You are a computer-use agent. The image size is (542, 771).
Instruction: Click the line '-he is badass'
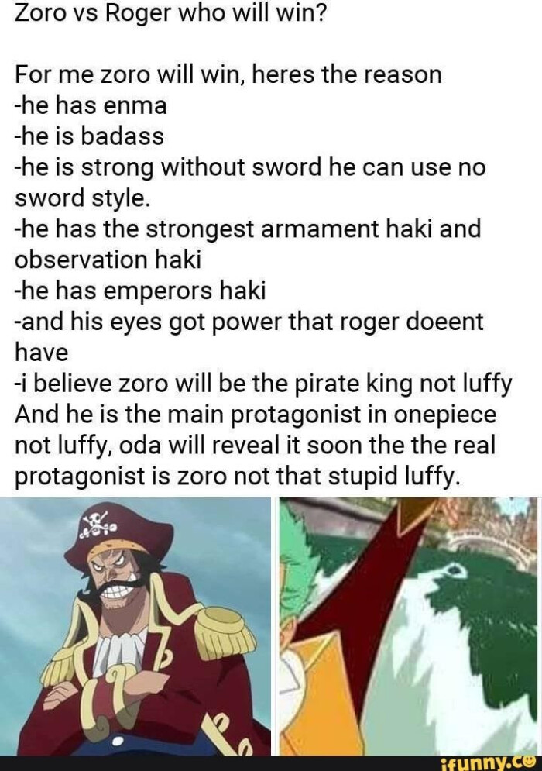[90, 136]
